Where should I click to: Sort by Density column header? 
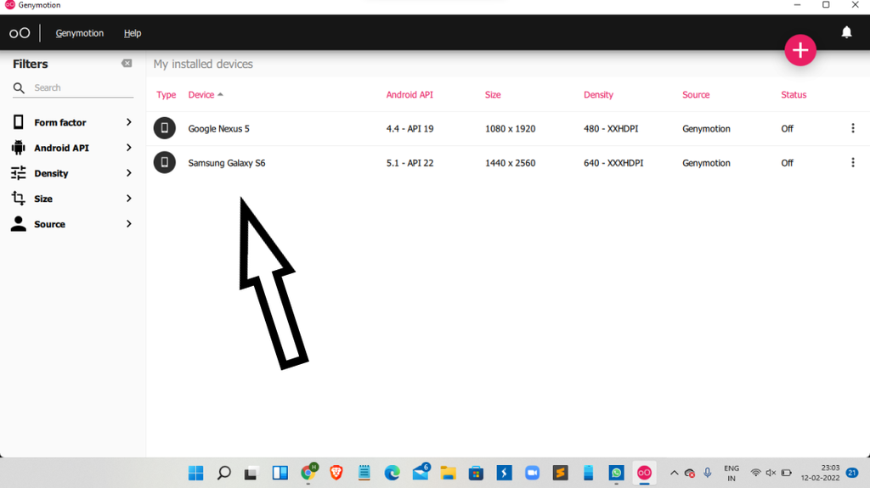[x=598, y=95]
